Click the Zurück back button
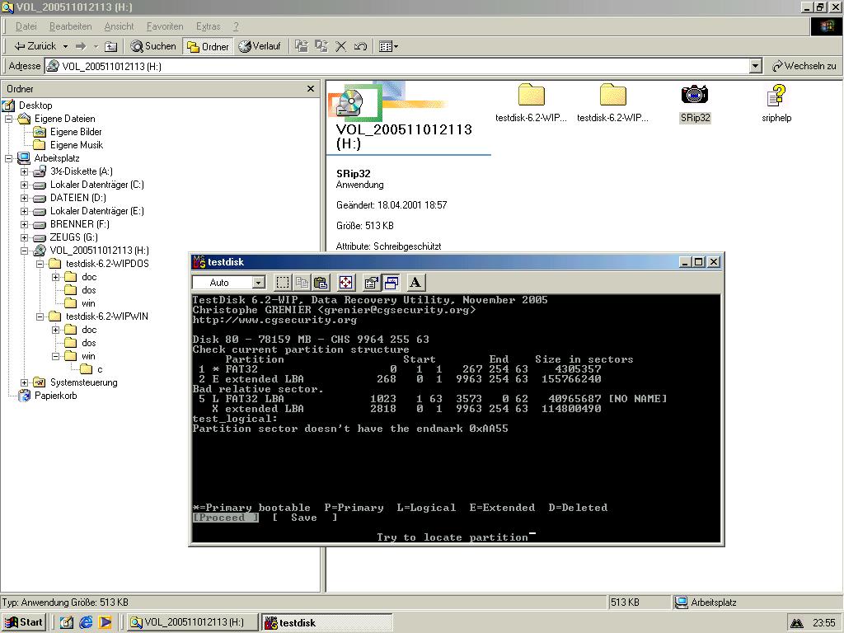This screenshot has width=844, height=633. pos(35,46)
